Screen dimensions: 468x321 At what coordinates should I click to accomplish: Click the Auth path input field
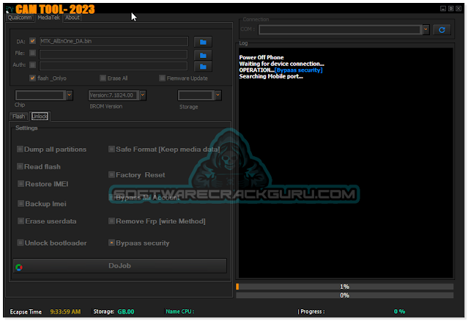point(114,66)
